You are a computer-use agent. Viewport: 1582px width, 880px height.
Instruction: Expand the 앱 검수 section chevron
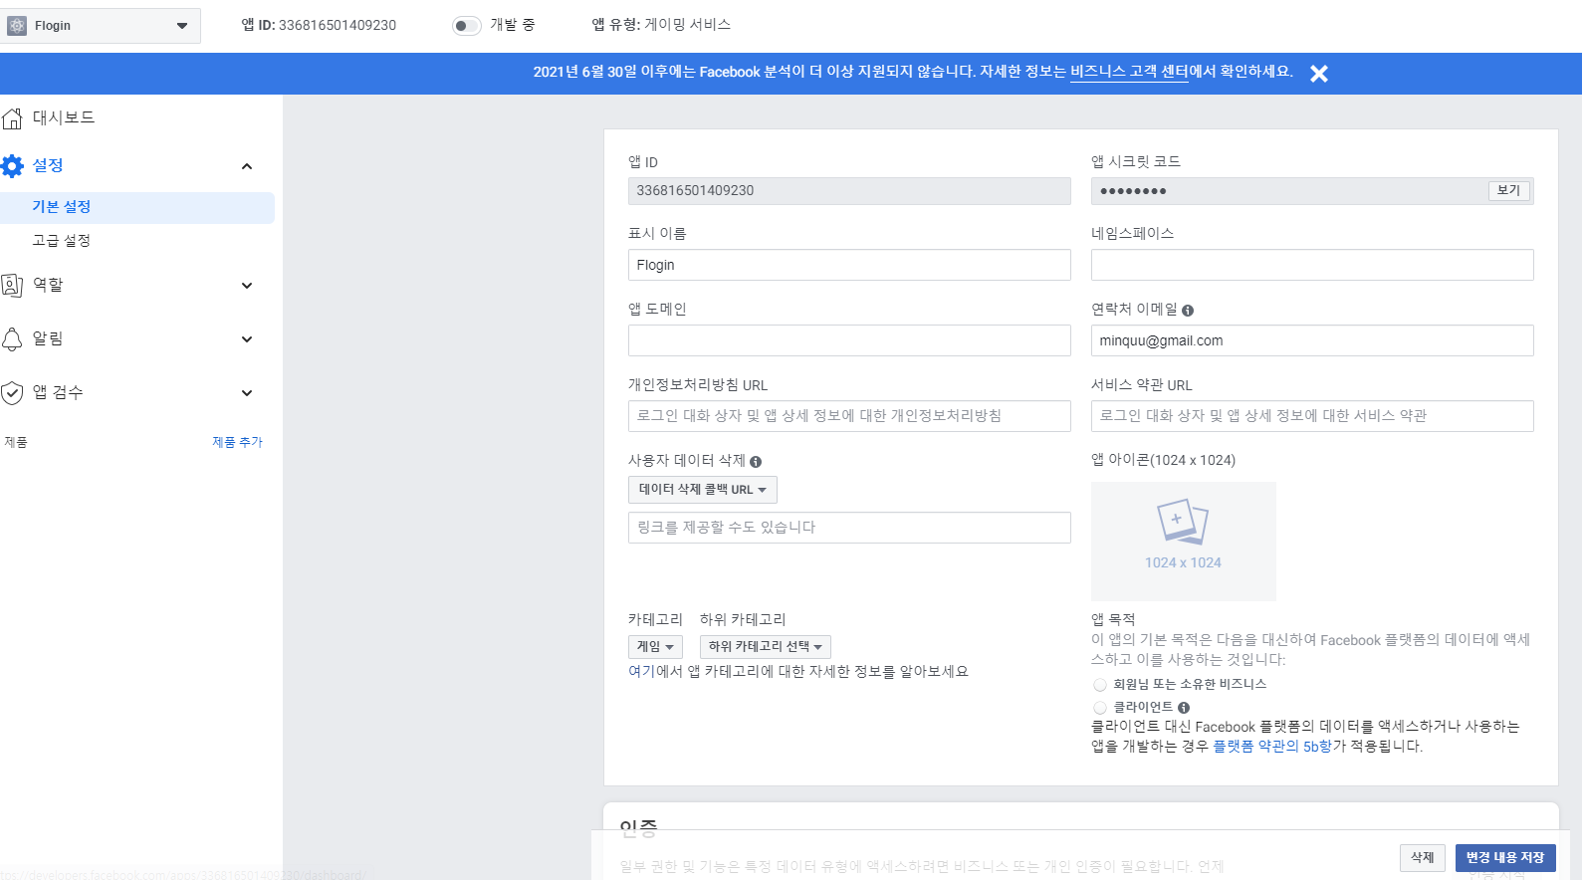point(247,393)
